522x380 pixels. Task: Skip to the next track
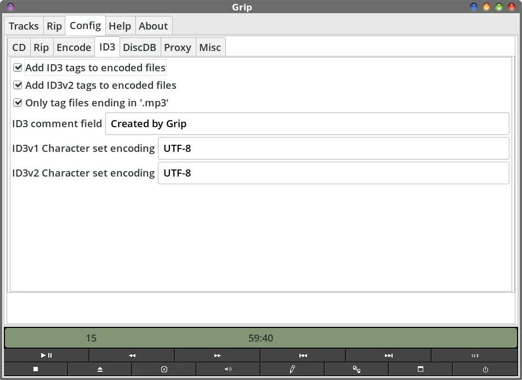coord(389,355)
